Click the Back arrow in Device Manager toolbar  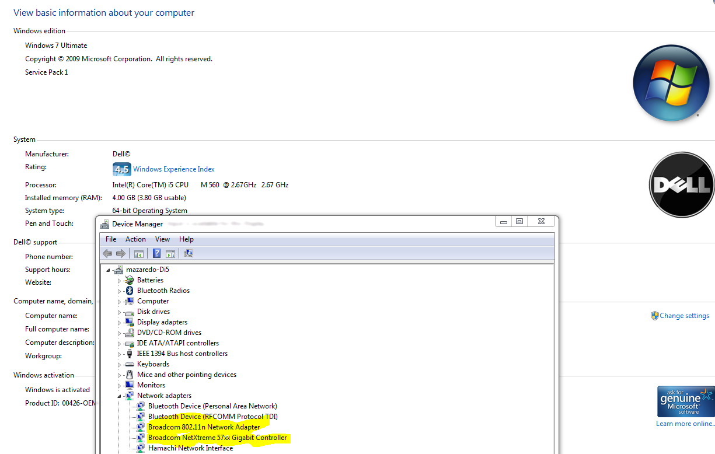pyautogui.click(x=107, y=253)
